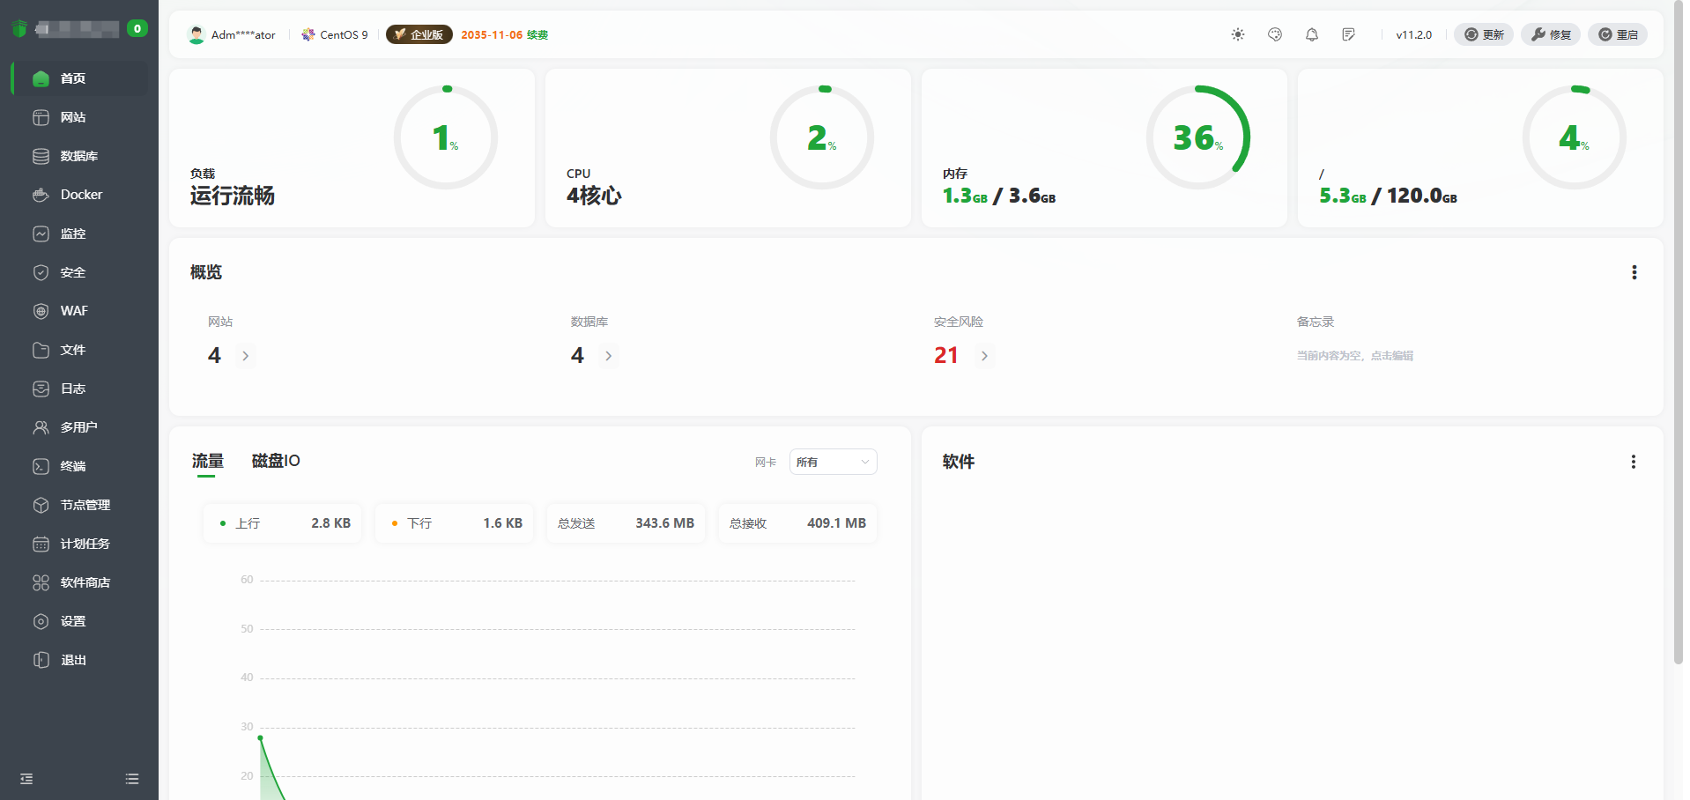The image size is (1690, 800).
Task: Open the 概览 panel kebab menu
Action: click(x=1635, y=272)
